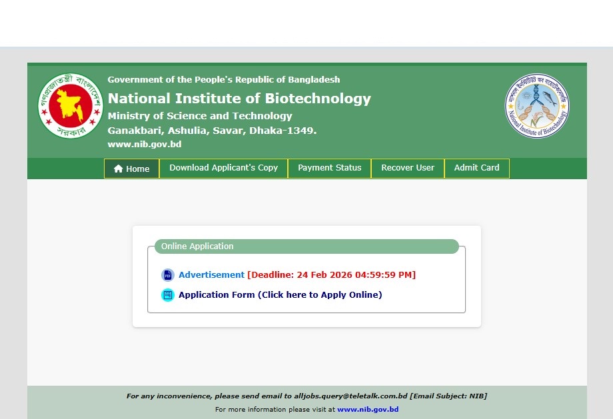
Task: Open the Download Applicant's Copy menu item
Action: [223, 168]
